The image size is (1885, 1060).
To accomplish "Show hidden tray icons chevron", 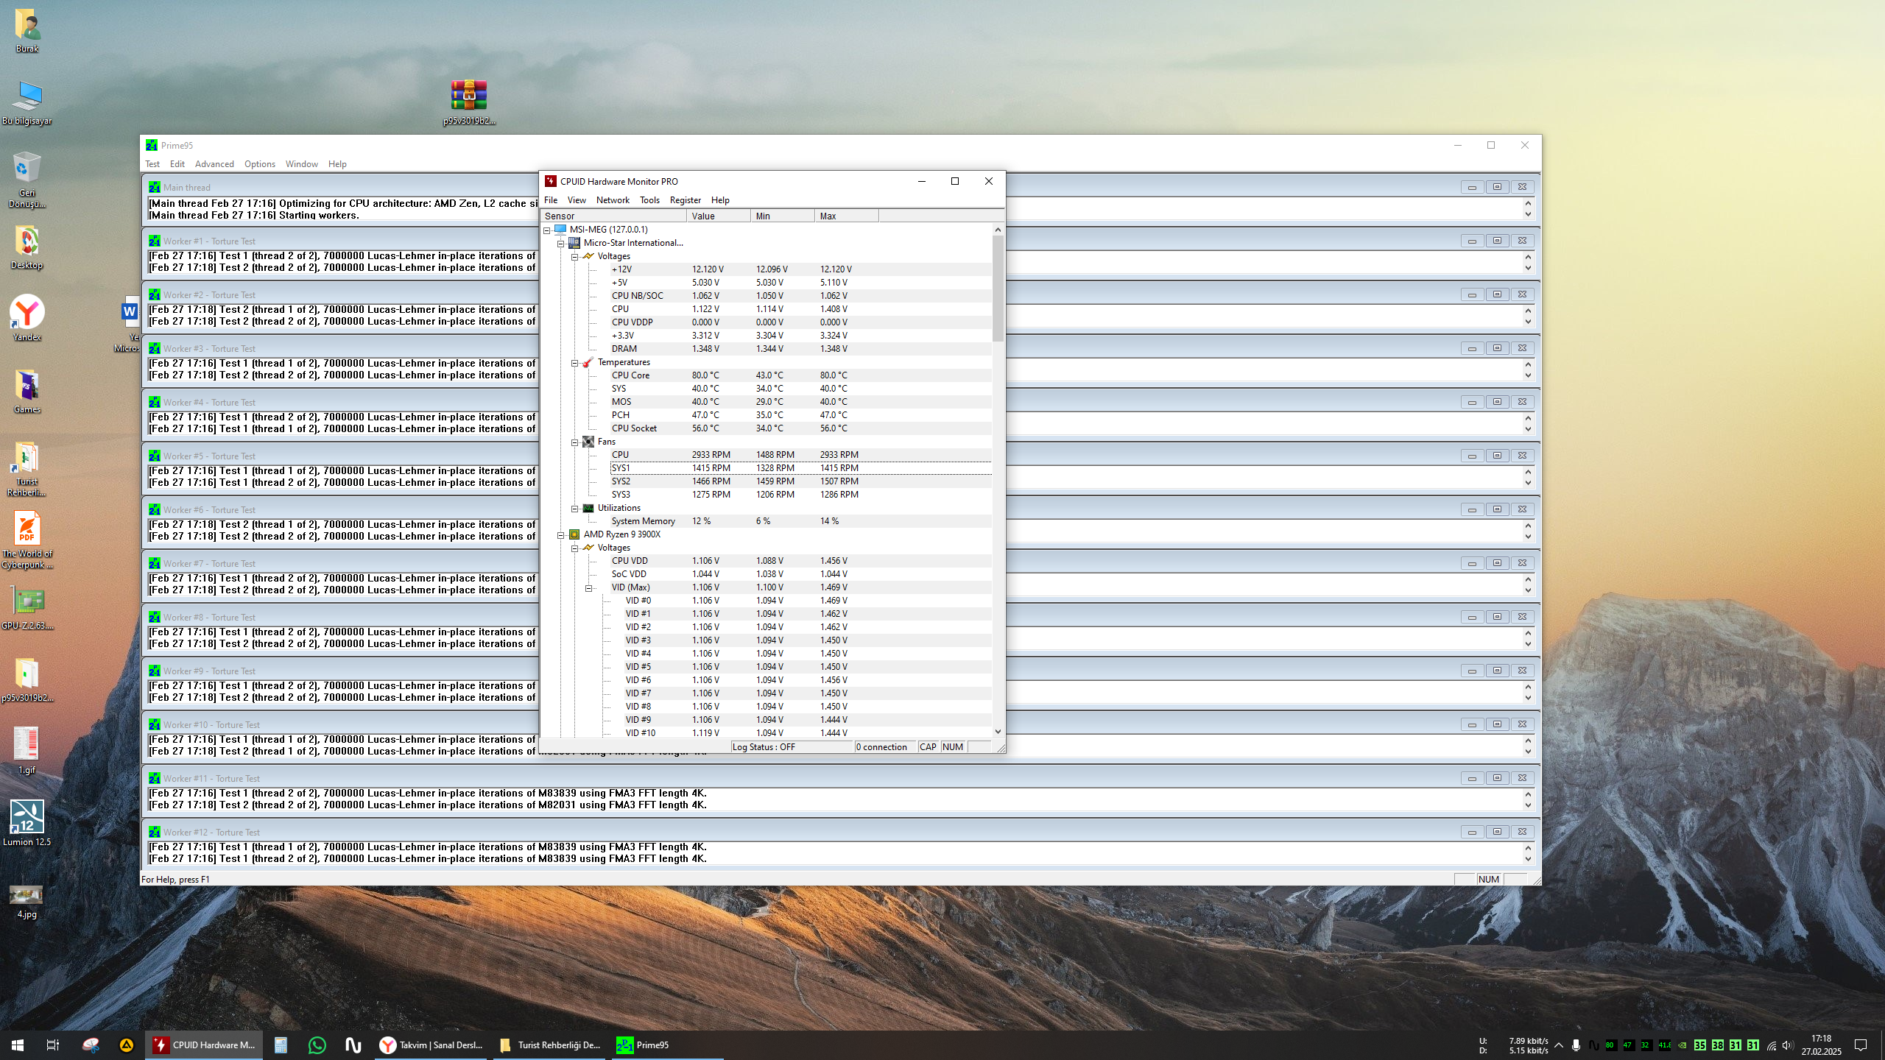I will (1559, 1045).
